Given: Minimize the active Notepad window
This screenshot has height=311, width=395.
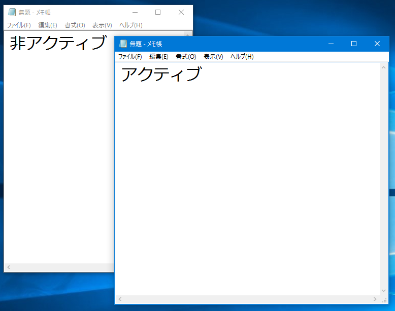Looking at the screenshot, I should (331, 44).
